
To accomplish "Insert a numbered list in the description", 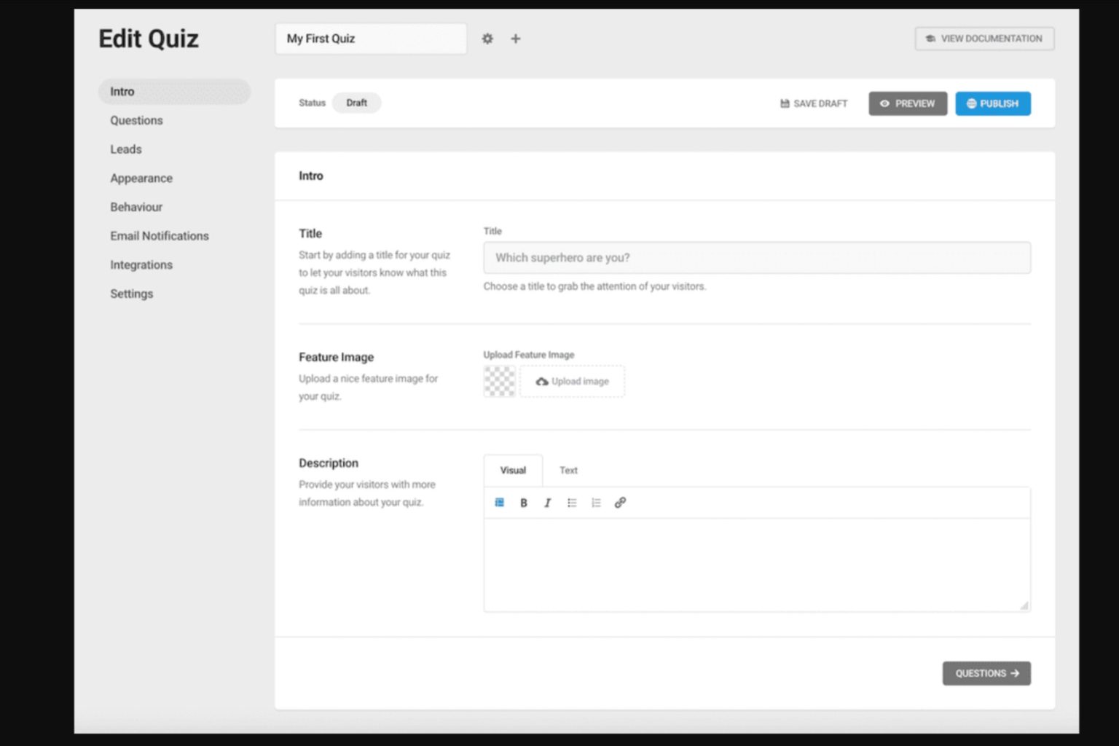I will click(x=596, y=503).
